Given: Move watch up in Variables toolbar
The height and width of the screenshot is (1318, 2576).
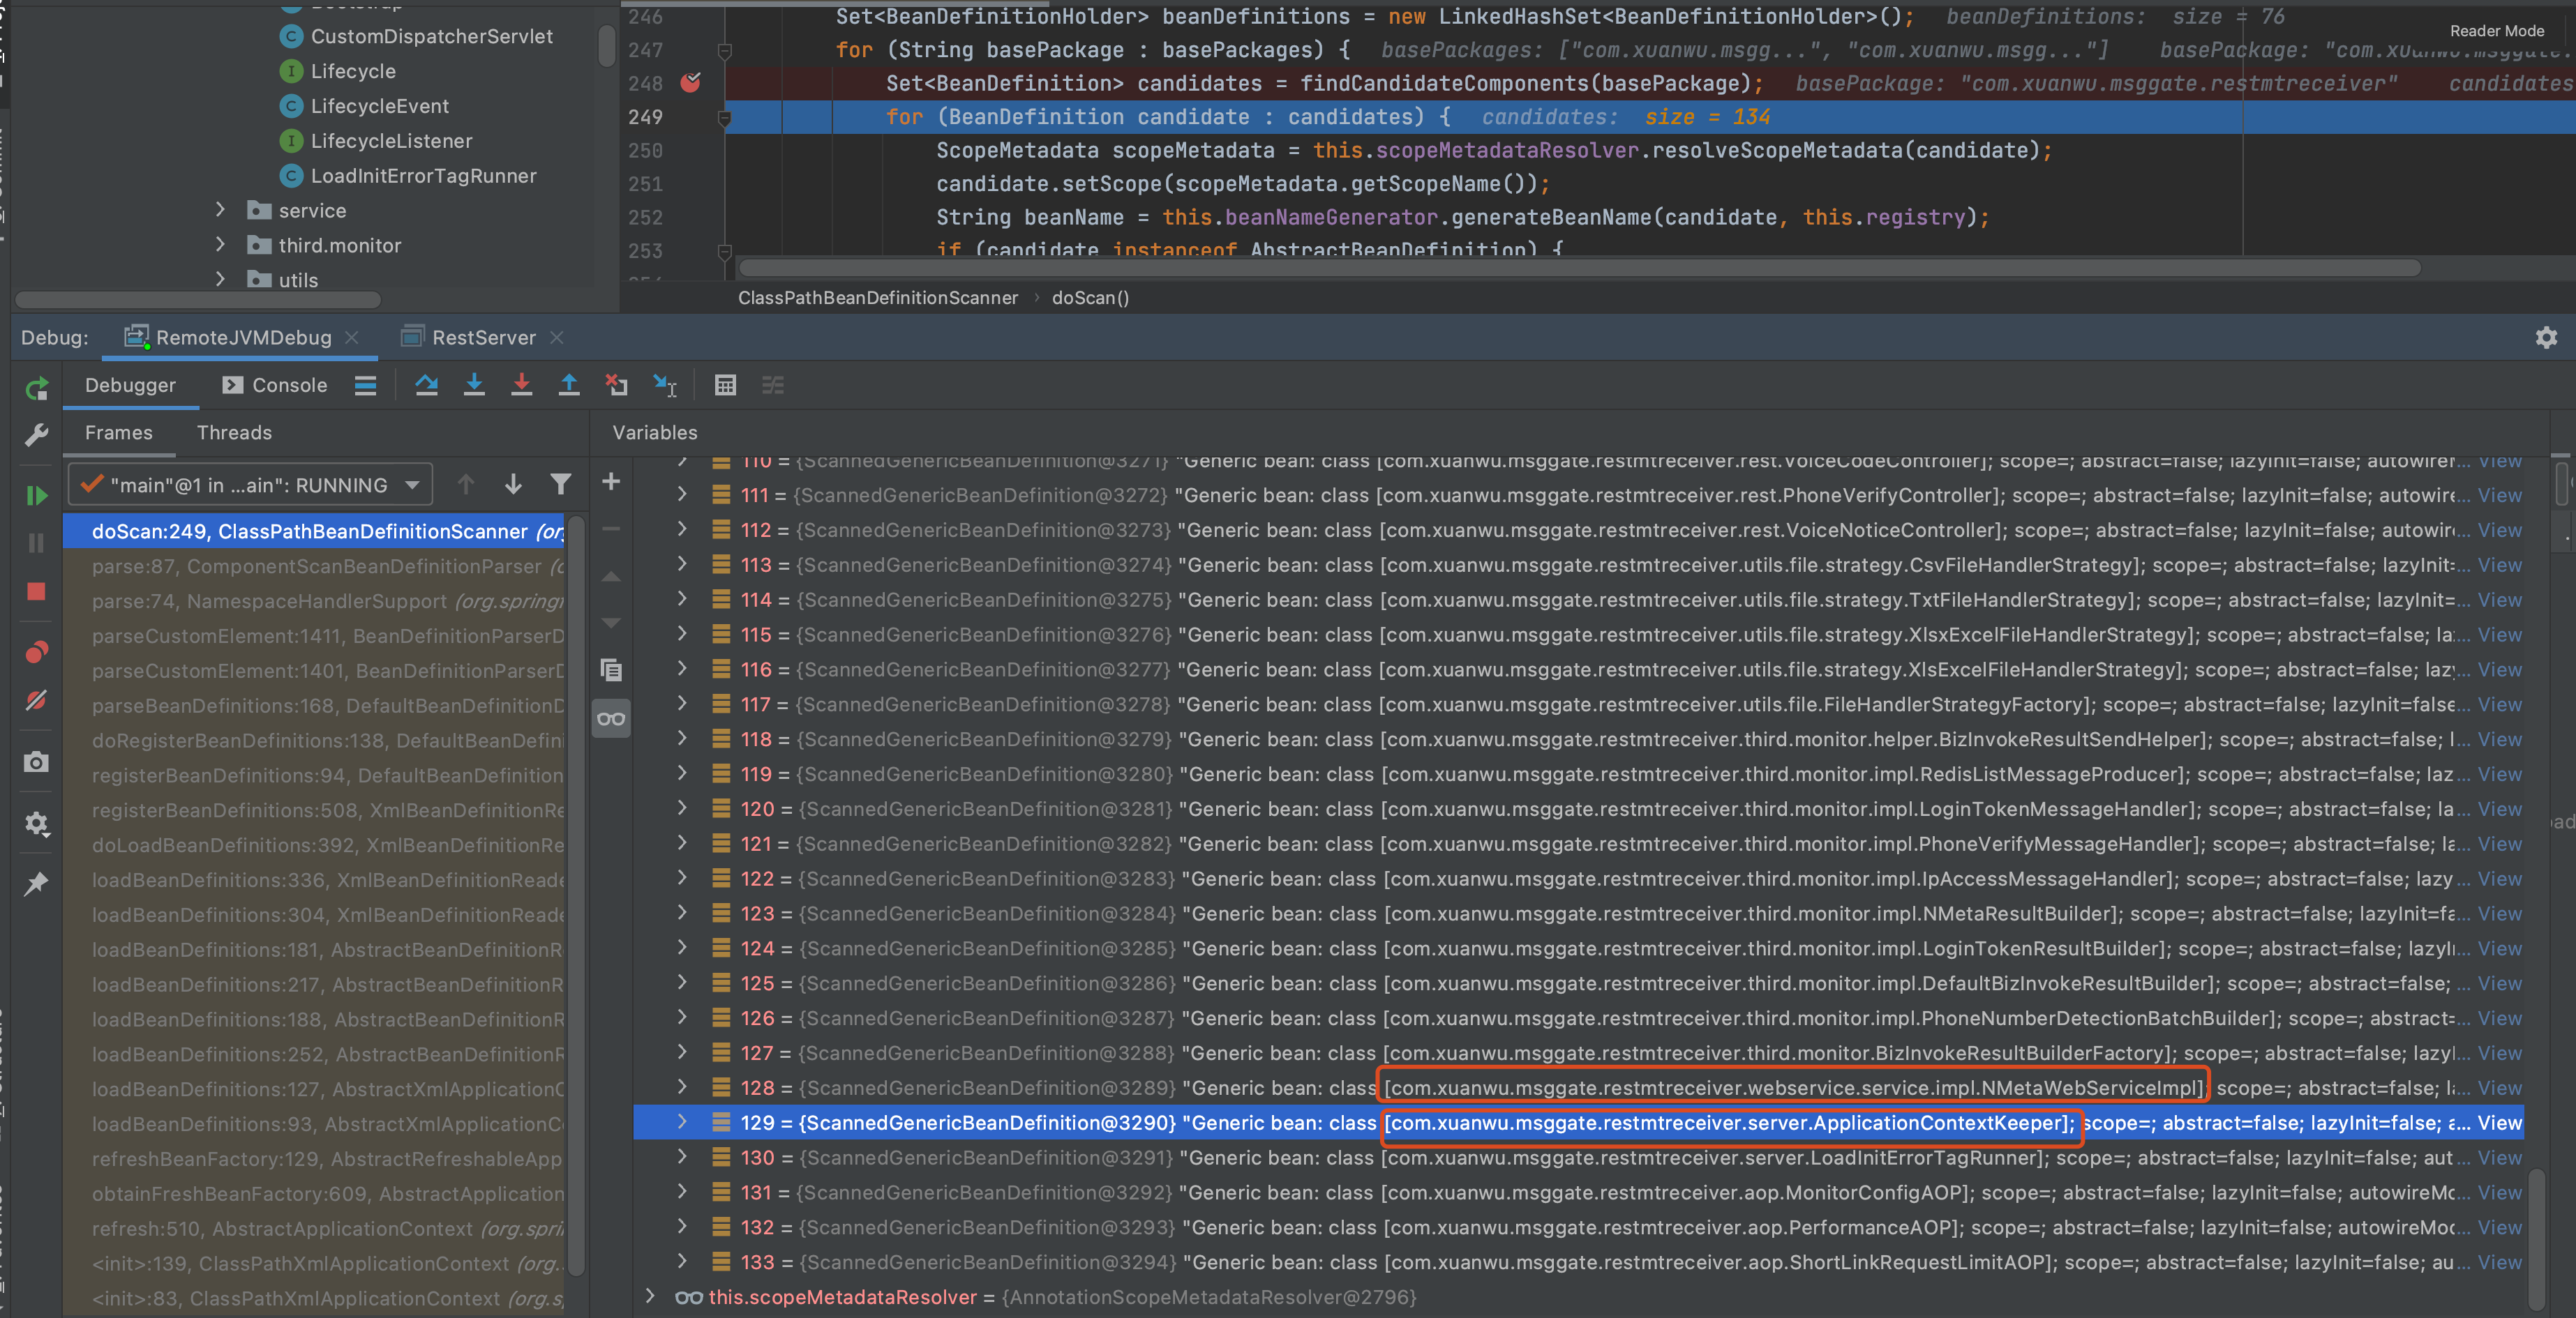Looking at the screenshot, I should 611,577.
